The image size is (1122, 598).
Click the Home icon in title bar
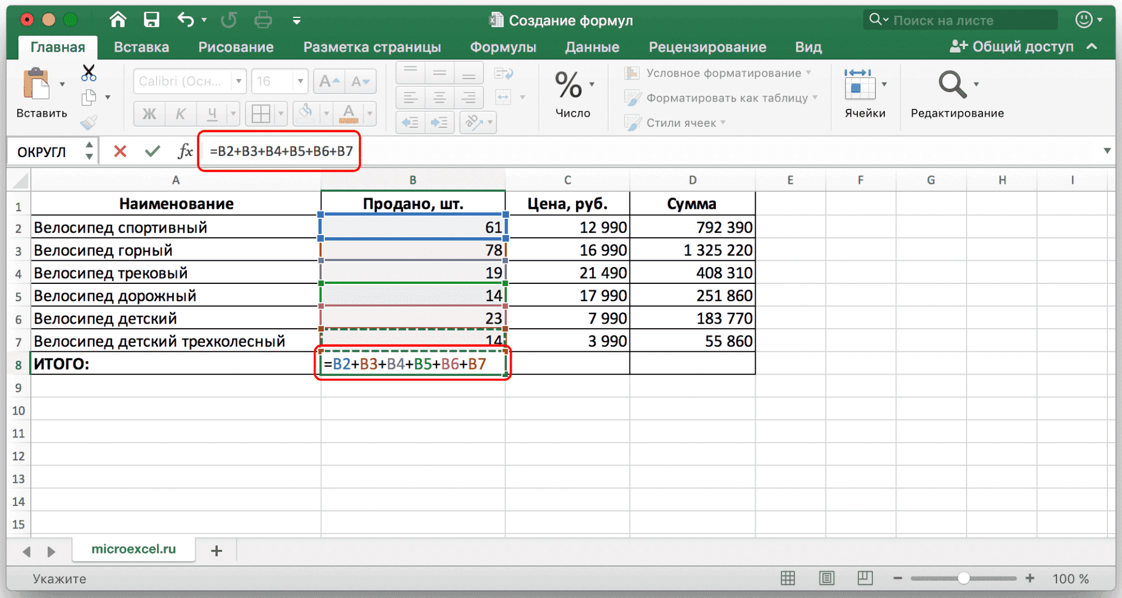(x=118, y=20)
